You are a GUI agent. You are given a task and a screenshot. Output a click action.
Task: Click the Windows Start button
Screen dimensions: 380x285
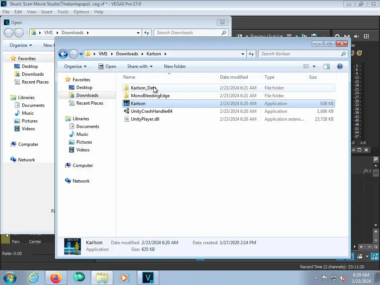pos(10,278)
